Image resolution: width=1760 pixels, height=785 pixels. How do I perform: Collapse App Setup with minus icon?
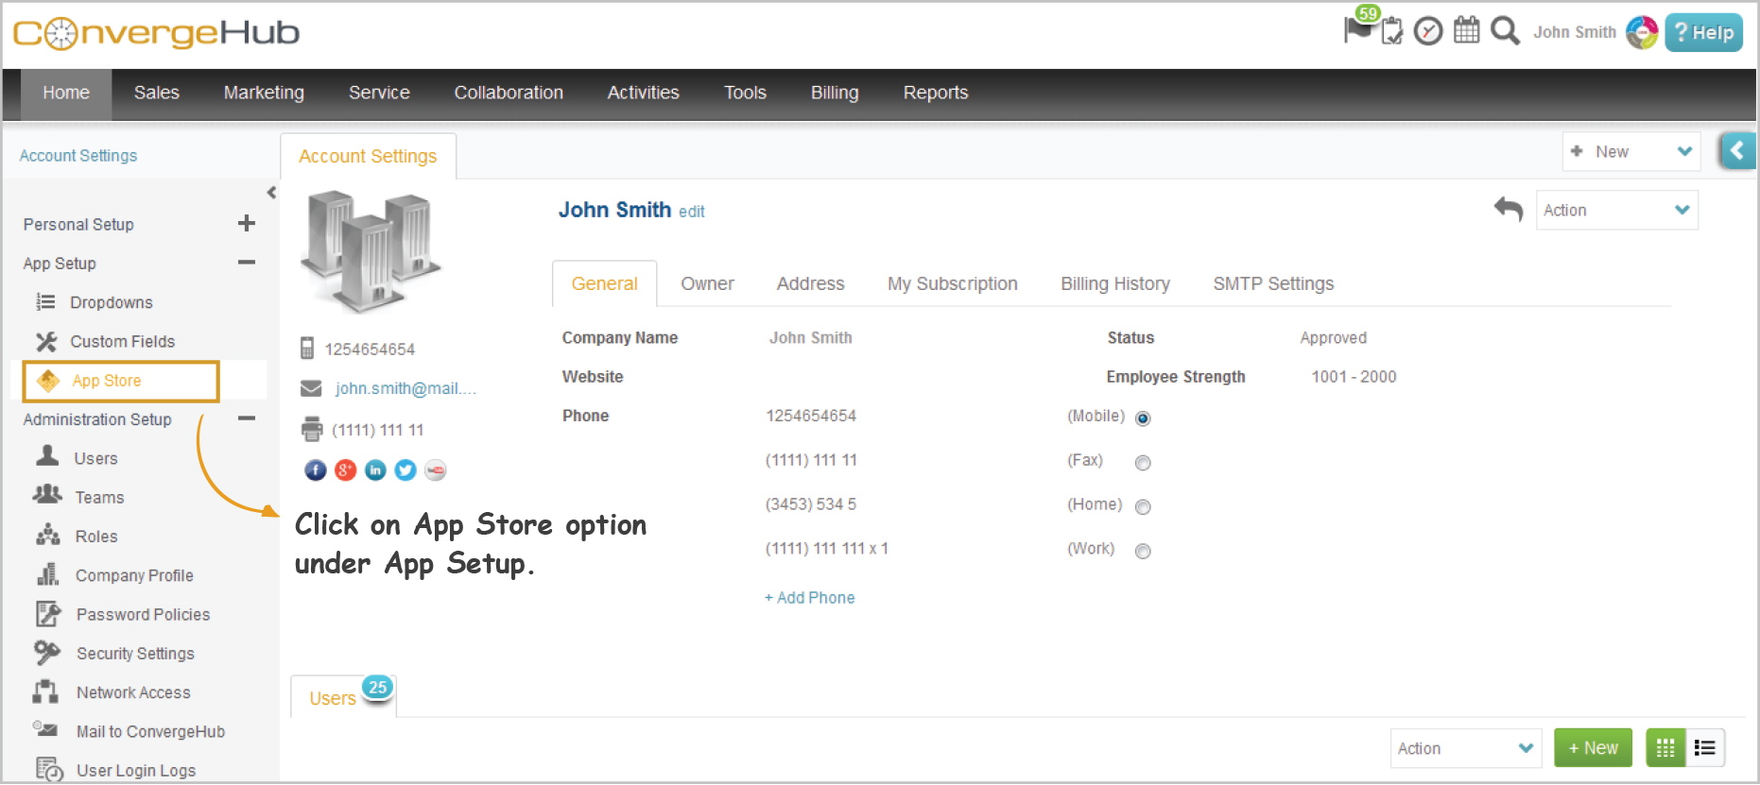(247, 262)
